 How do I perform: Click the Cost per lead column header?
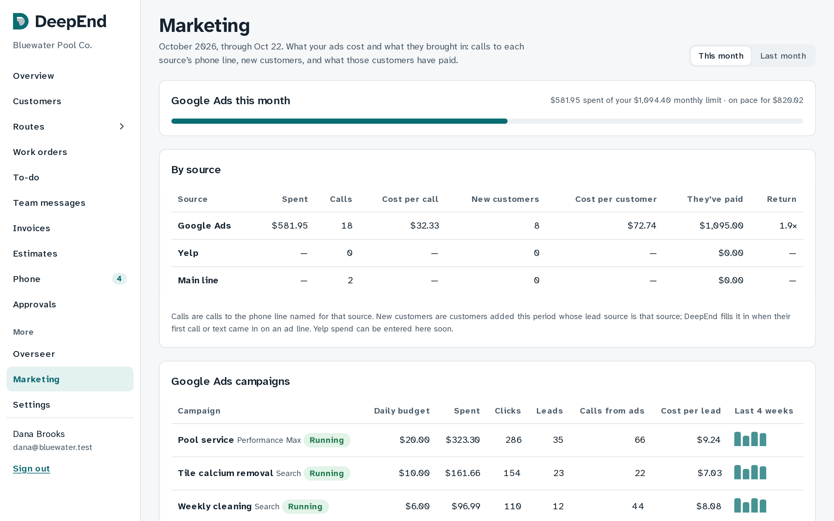(x=691, y=411)
